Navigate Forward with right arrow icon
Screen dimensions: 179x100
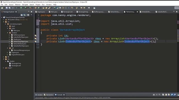[x=89, y=8]
